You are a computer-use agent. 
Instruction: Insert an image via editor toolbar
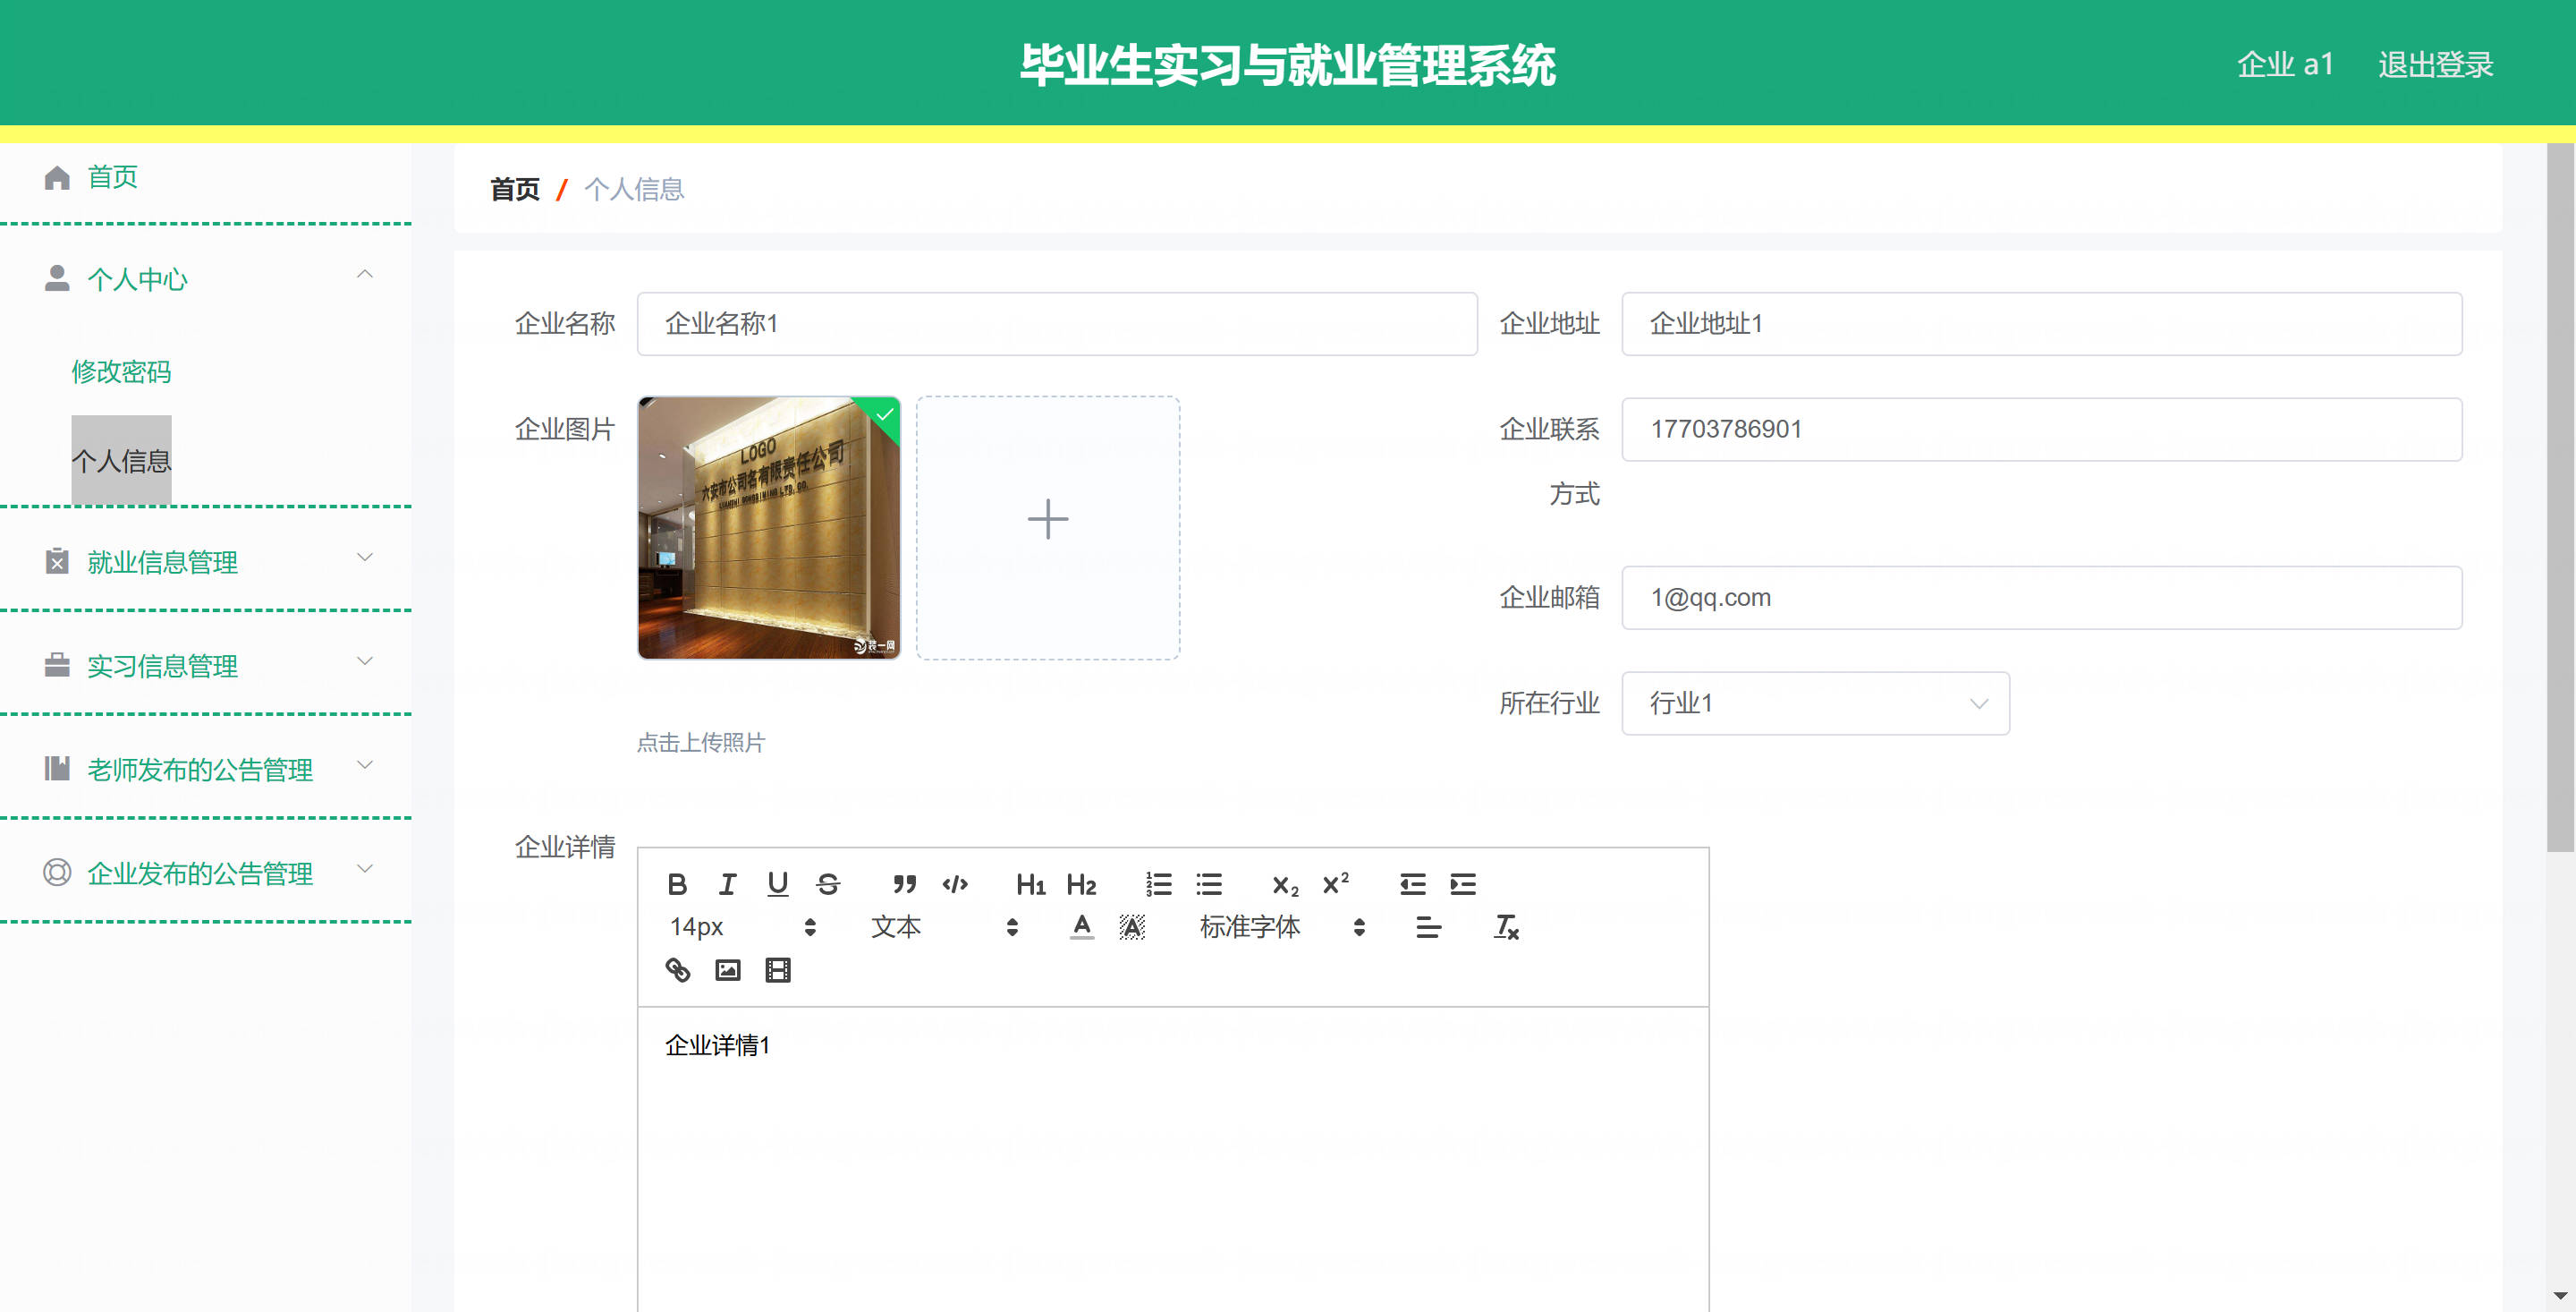727,970
